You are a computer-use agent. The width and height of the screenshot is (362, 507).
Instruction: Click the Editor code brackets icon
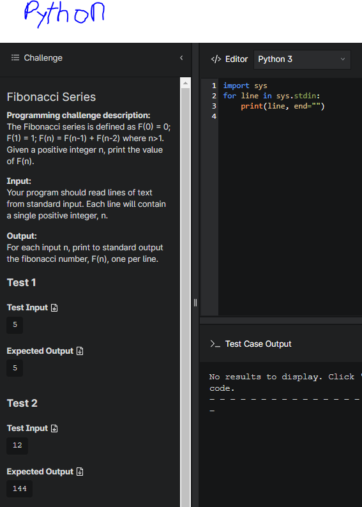pos(216,59)
